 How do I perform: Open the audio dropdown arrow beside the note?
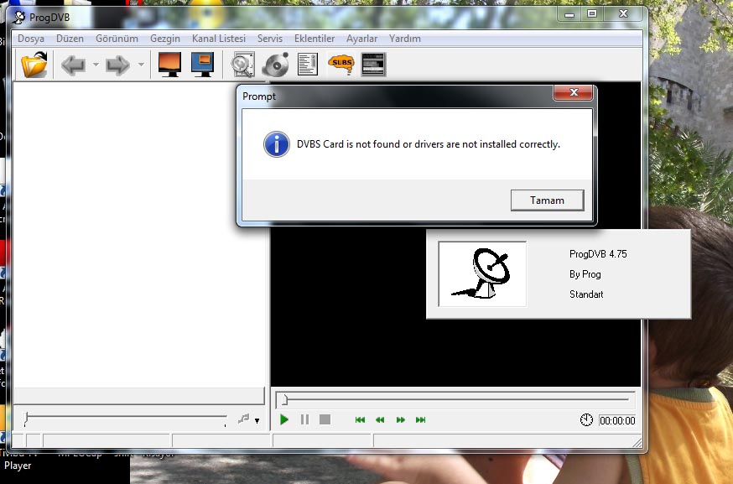(257, 421)
